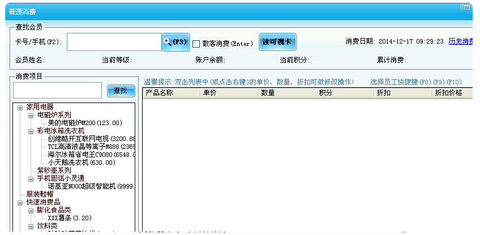Select 海尔冰箱省电王C9080 item
This screenshot has height=235, width=480.
click(91, 155)
